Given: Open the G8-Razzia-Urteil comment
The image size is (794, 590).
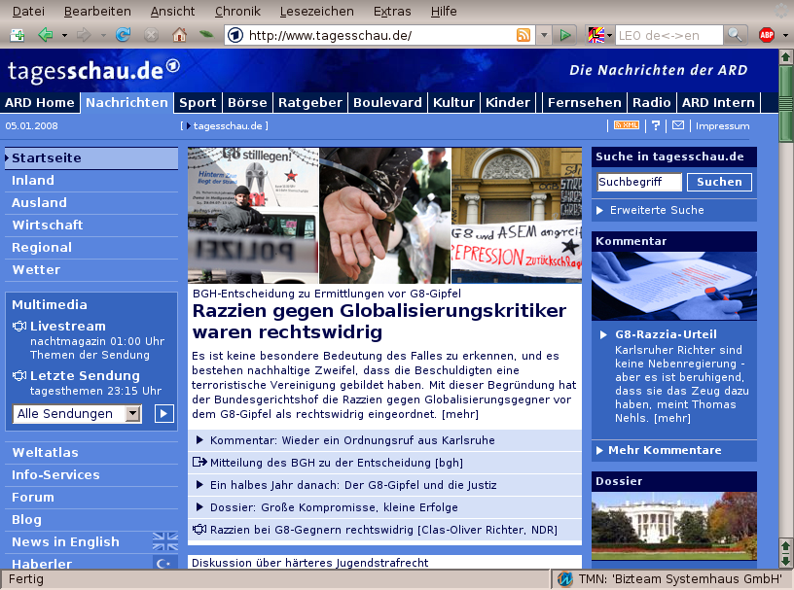Looking at the screenshot, I should coord(666,334).
